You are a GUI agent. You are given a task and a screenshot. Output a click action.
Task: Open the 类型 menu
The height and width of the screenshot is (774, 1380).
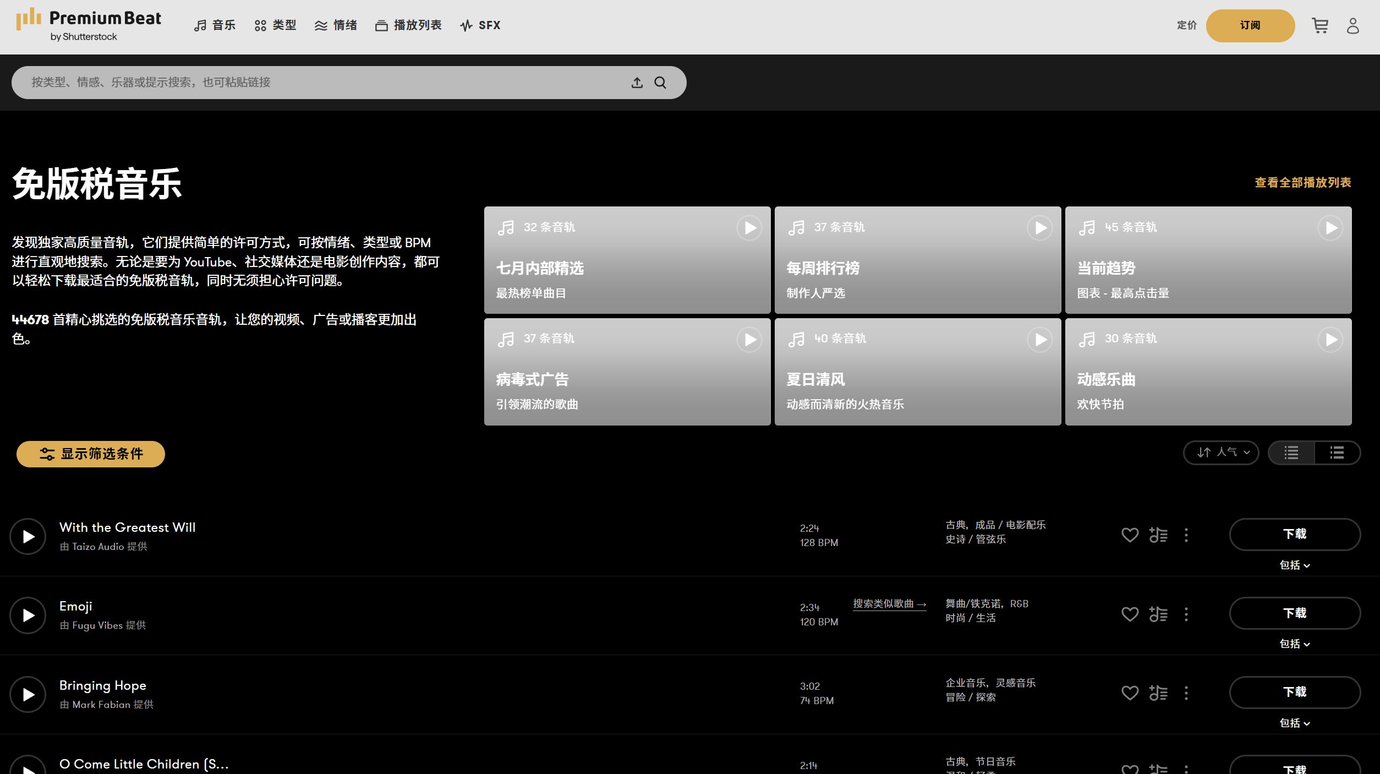(275, 25)
